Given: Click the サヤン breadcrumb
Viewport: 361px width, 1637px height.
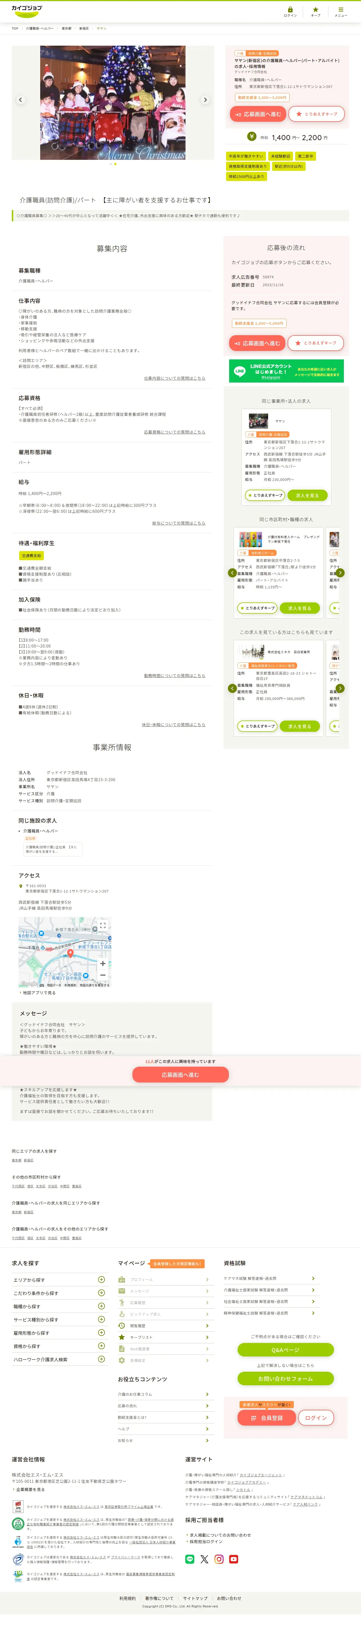Looking at the screenshot, I should click(101, 28).
